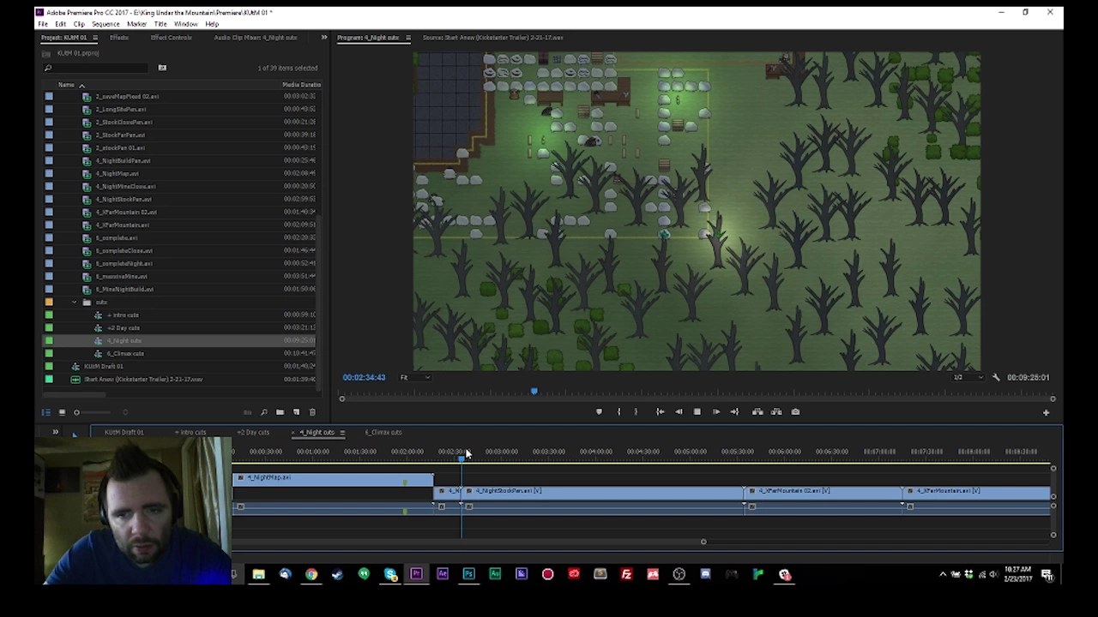Viewport: 1098px width, 617px height.
Task: Export frame with the camera icon
Action: tap(795, 412)
